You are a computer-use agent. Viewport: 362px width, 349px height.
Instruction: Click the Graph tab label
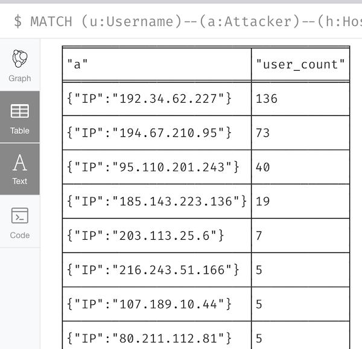(x=20, y=78)
